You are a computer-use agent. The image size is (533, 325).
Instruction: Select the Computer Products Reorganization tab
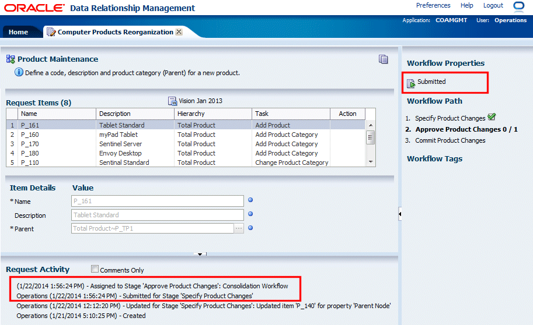115,32
